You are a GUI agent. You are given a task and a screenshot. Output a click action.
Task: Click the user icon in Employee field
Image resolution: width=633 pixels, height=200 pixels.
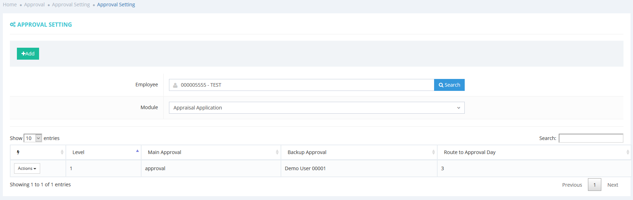coord(175,85)
